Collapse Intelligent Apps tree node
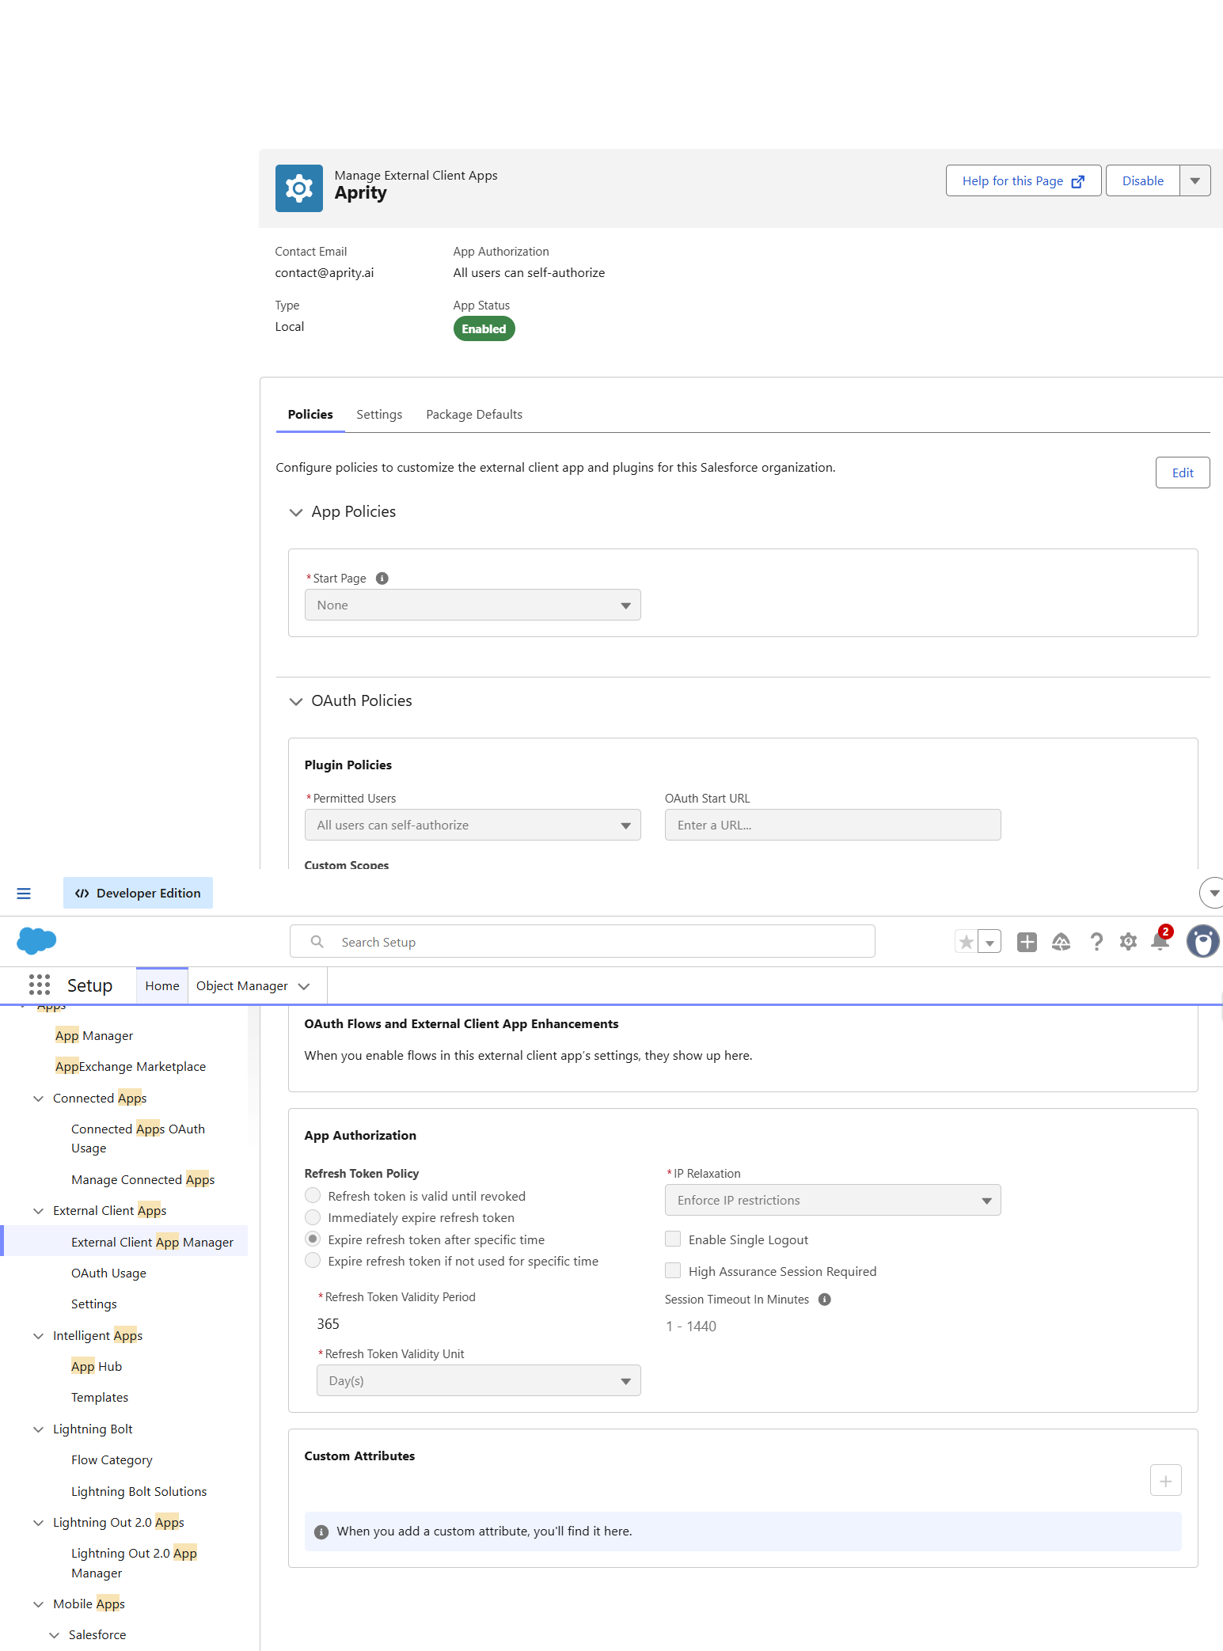 [38, 1336]
